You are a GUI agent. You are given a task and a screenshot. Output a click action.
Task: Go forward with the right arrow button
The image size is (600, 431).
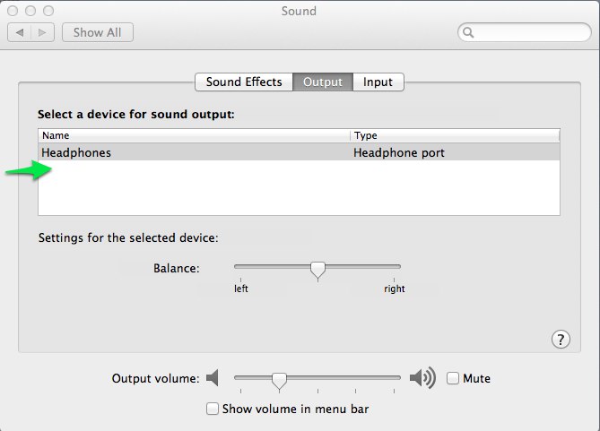(x=42, y=32)
